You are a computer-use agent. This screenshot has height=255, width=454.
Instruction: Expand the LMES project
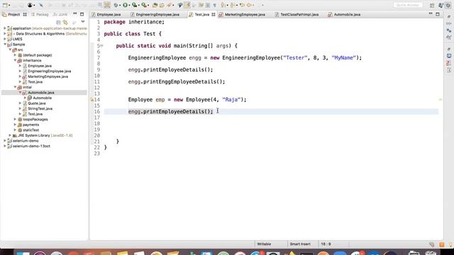pos(5,39)
